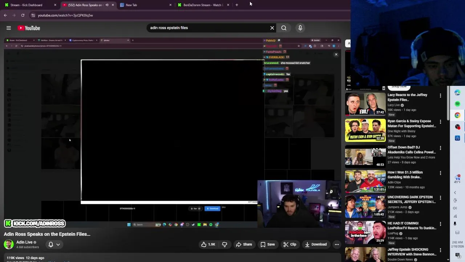Open the weather widget showing 49°F

coord(457,179)
